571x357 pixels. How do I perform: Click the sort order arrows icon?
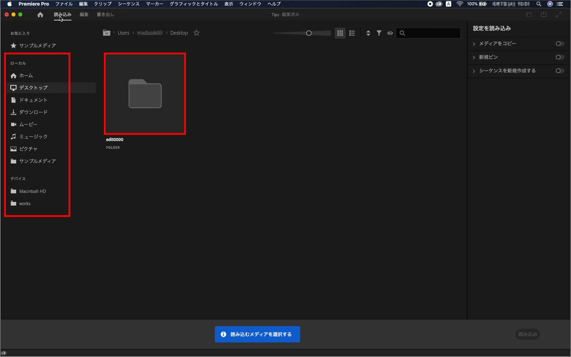click(368, 33)
